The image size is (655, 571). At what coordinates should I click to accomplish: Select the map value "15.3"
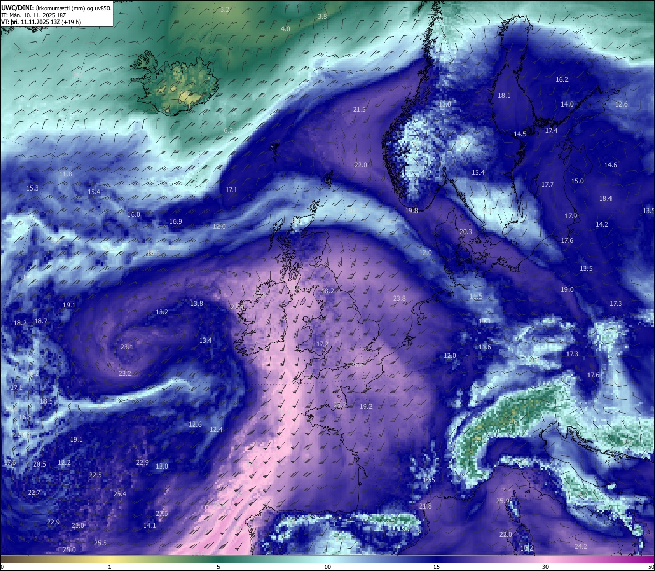(x=32, y=188)
